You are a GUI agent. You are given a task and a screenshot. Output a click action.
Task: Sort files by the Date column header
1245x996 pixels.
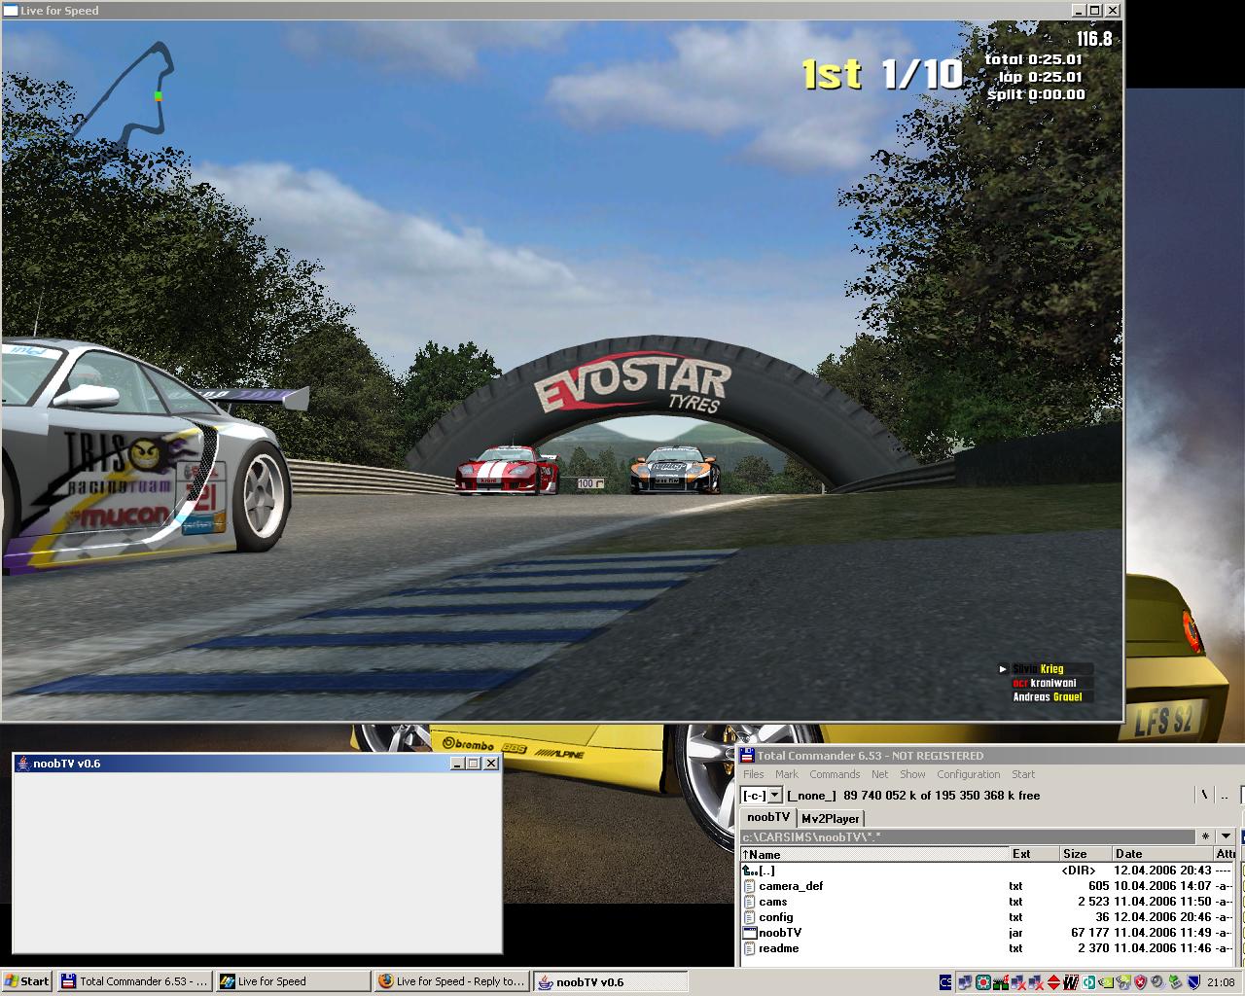[x=1162, y=854]
